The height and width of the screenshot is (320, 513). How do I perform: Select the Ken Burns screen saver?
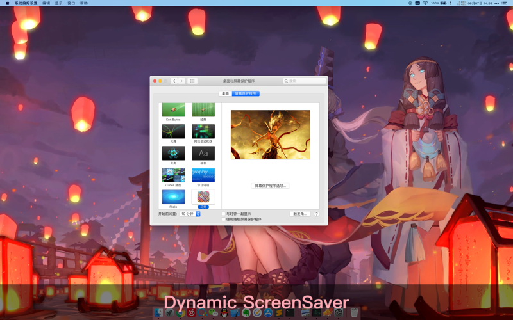(x=173, y=109)
